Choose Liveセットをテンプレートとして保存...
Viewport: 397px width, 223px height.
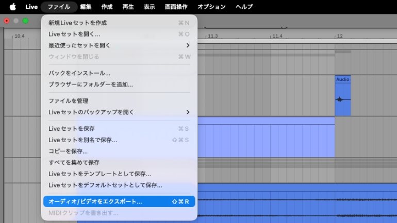[119, 174]
